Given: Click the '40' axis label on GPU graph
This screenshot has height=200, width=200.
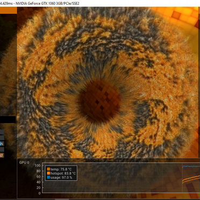Looking at the screenshot, I should (38, 182).
